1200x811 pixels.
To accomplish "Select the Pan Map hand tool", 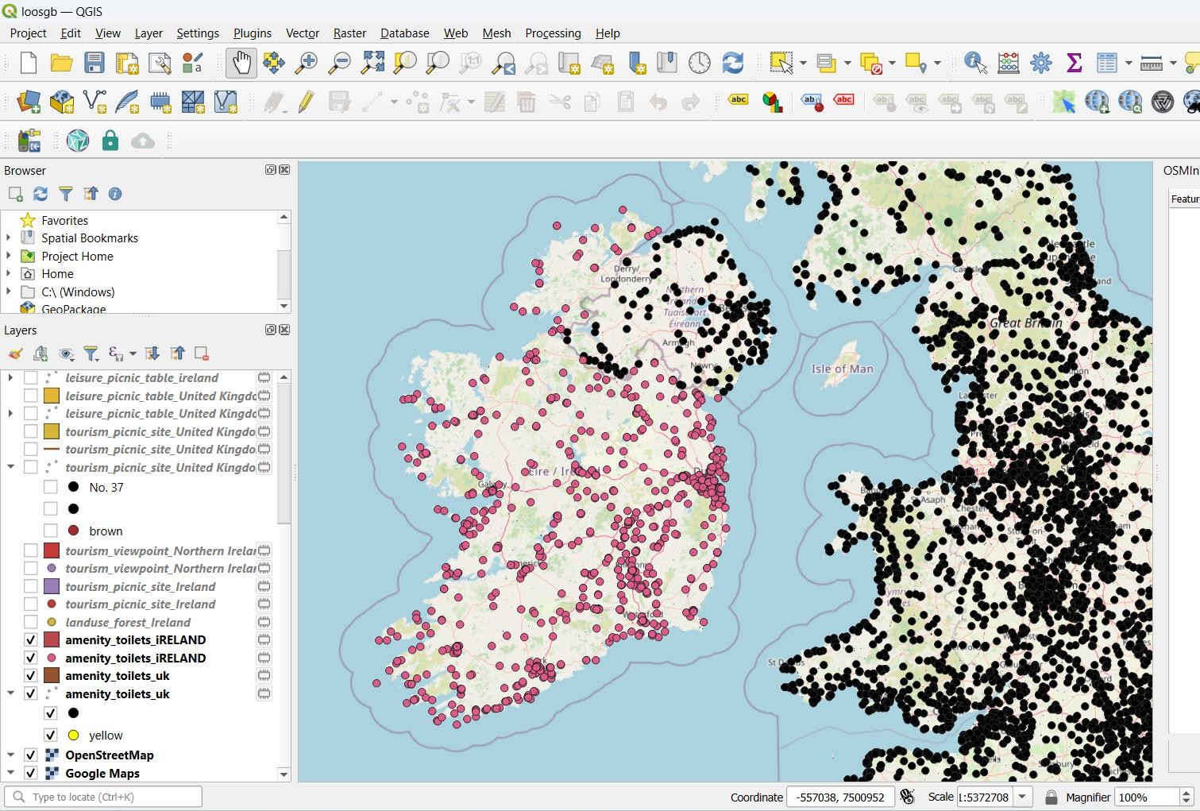I will click(241, 63).
